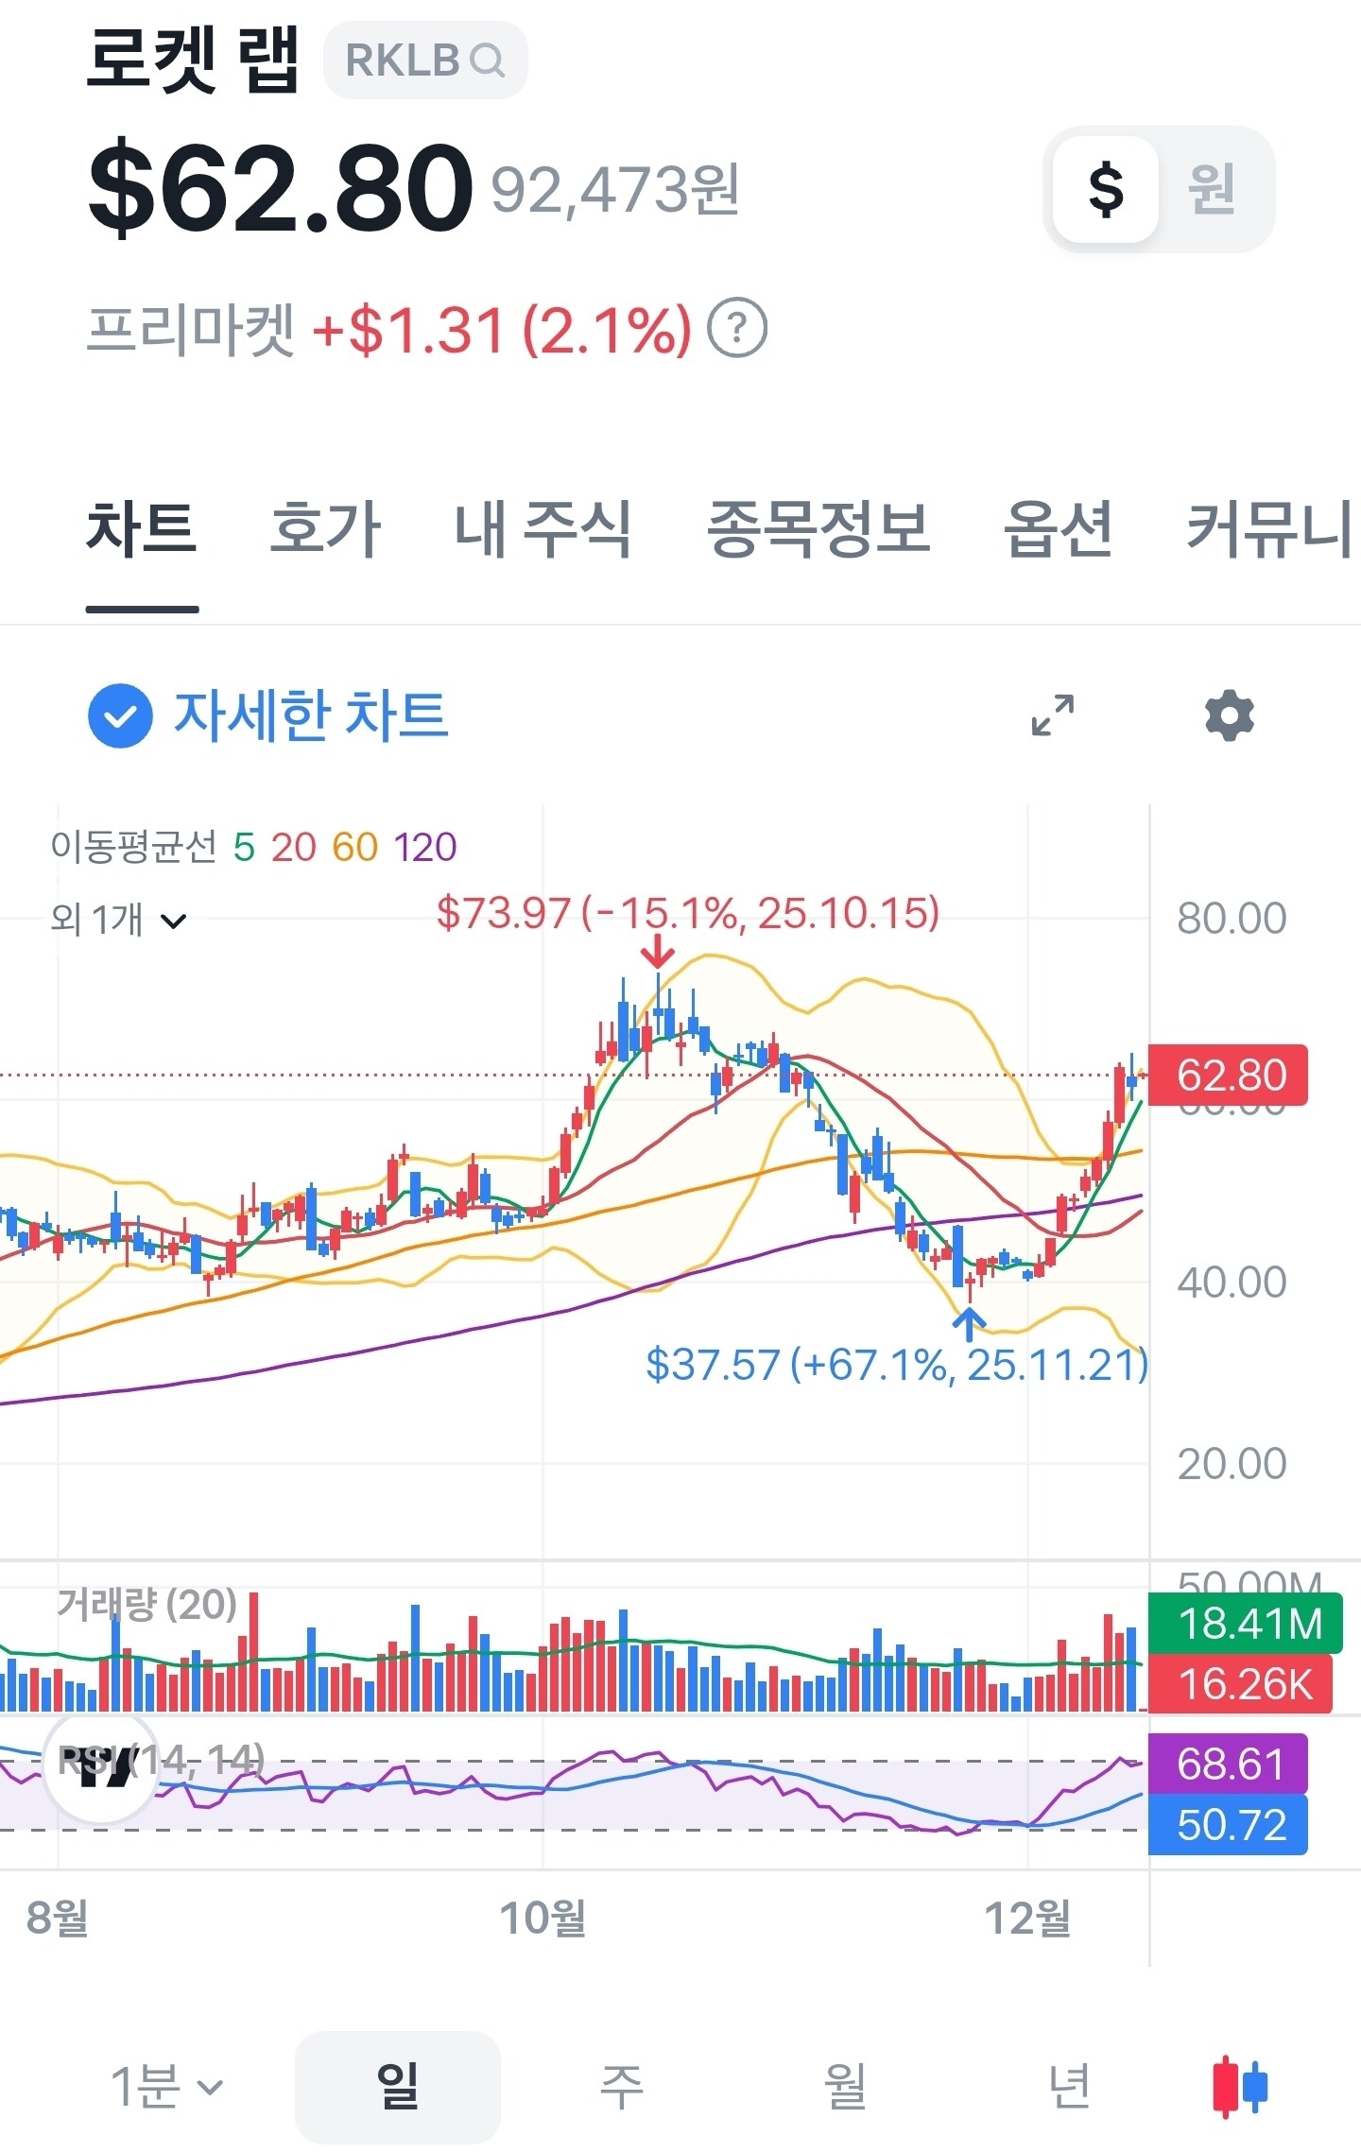Screen dimensions: 1361x2152
Task: Tap the blue low-price arrow marker
Action: [x=969, y=1323]
